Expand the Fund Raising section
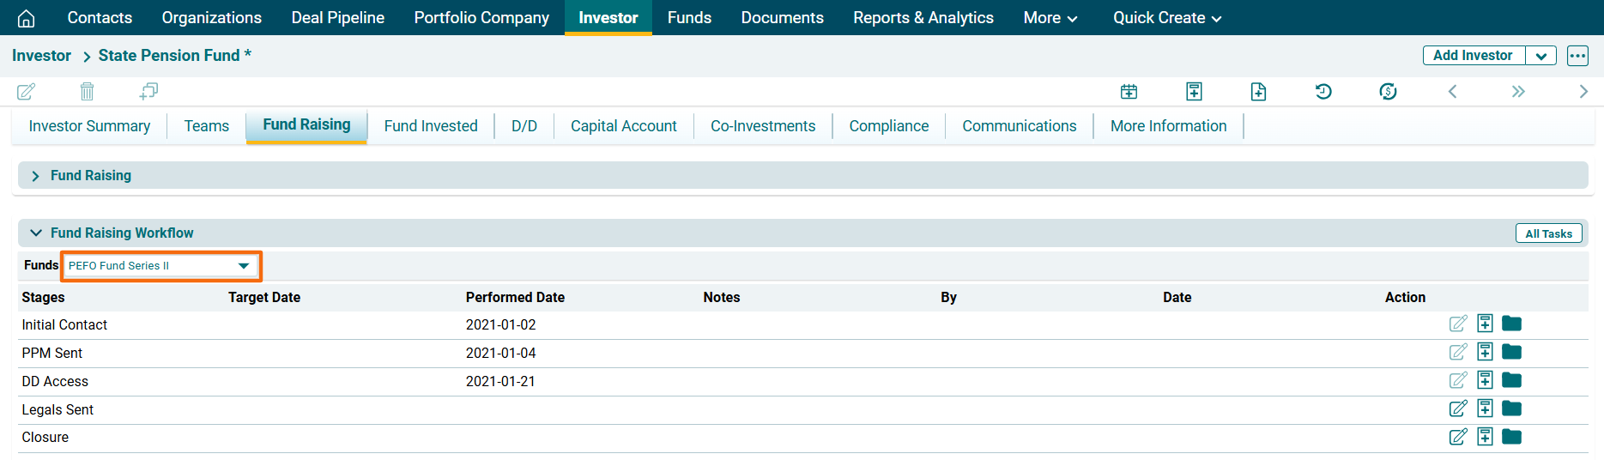The height and width of the screenshot is (460, 1604). point(35,176)
